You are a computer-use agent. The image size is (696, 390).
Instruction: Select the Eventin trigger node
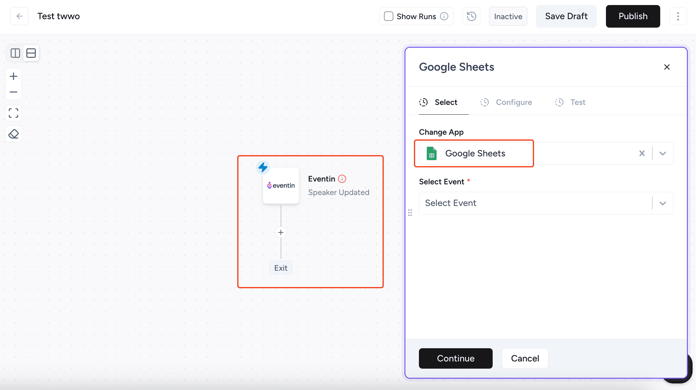281,186
